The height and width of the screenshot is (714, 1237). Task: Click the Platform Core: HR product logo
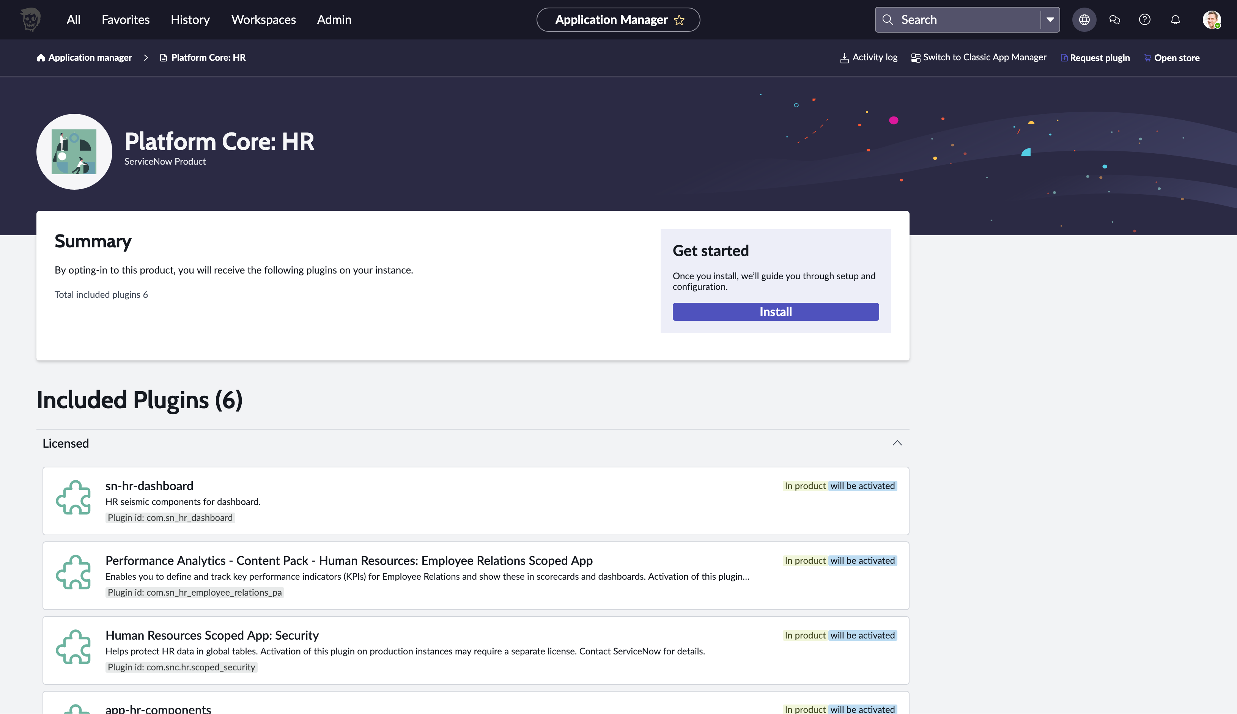pyautogui.click(x=74, y=151)
